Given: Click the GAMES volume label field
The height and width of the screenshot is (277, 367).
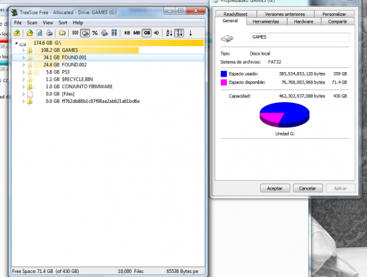Looking at the screenshot, I should pyautogui.click(x=300, y=37).
